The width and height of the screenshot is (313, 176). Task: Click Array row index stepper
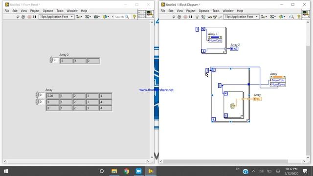[37, 95]
